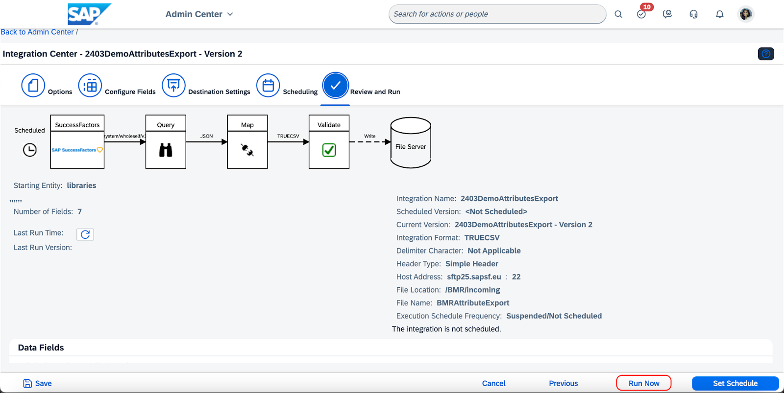Click the File Server cylinder
Image resolution: width=784 pixels, height=393 pixels.
411,143
